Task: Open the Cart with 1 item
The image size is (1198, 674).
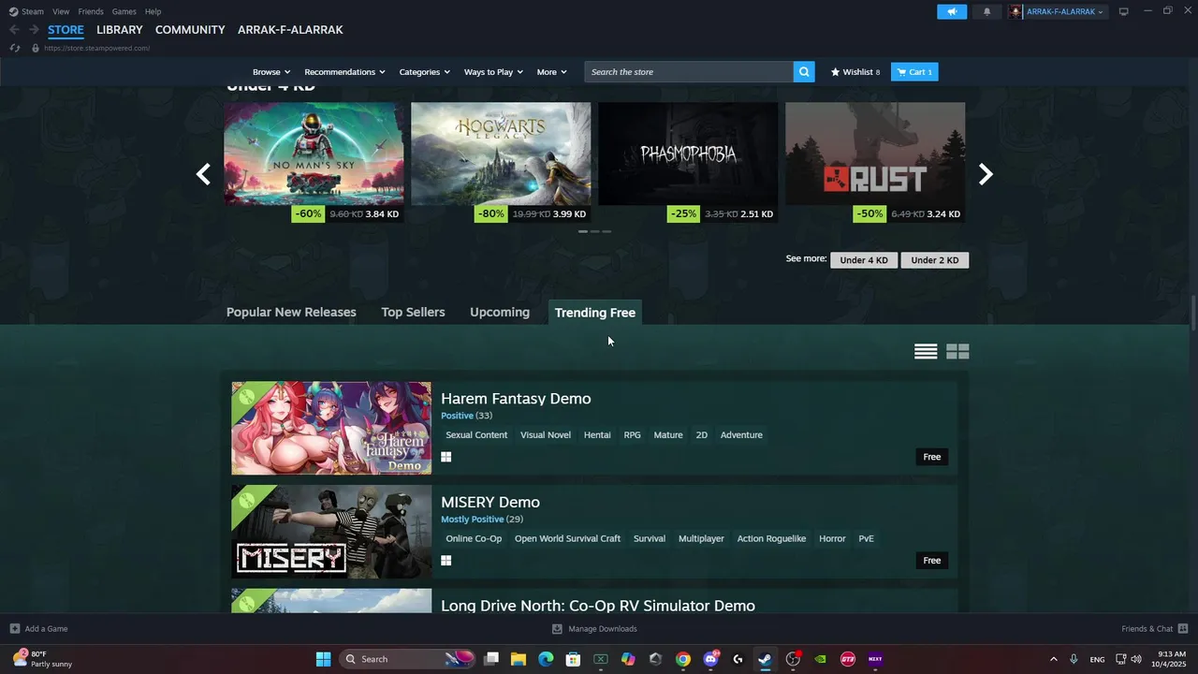Action: (914, 72)
